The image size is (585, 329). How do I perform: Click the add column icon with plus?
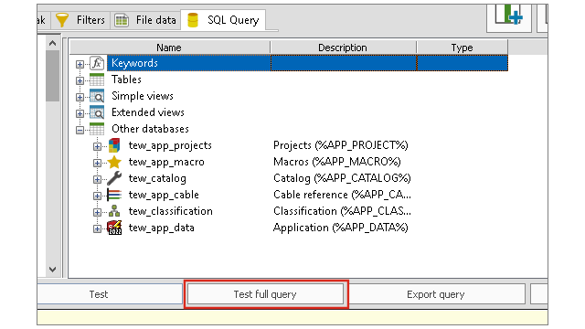[x=509, y=16]
